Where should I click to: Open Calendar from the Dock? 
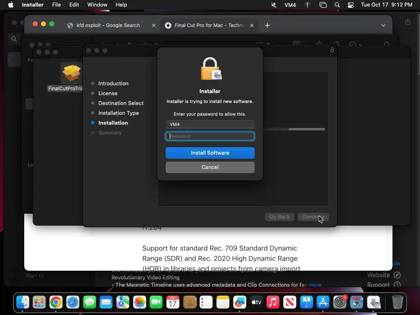[x=173, y=302]
